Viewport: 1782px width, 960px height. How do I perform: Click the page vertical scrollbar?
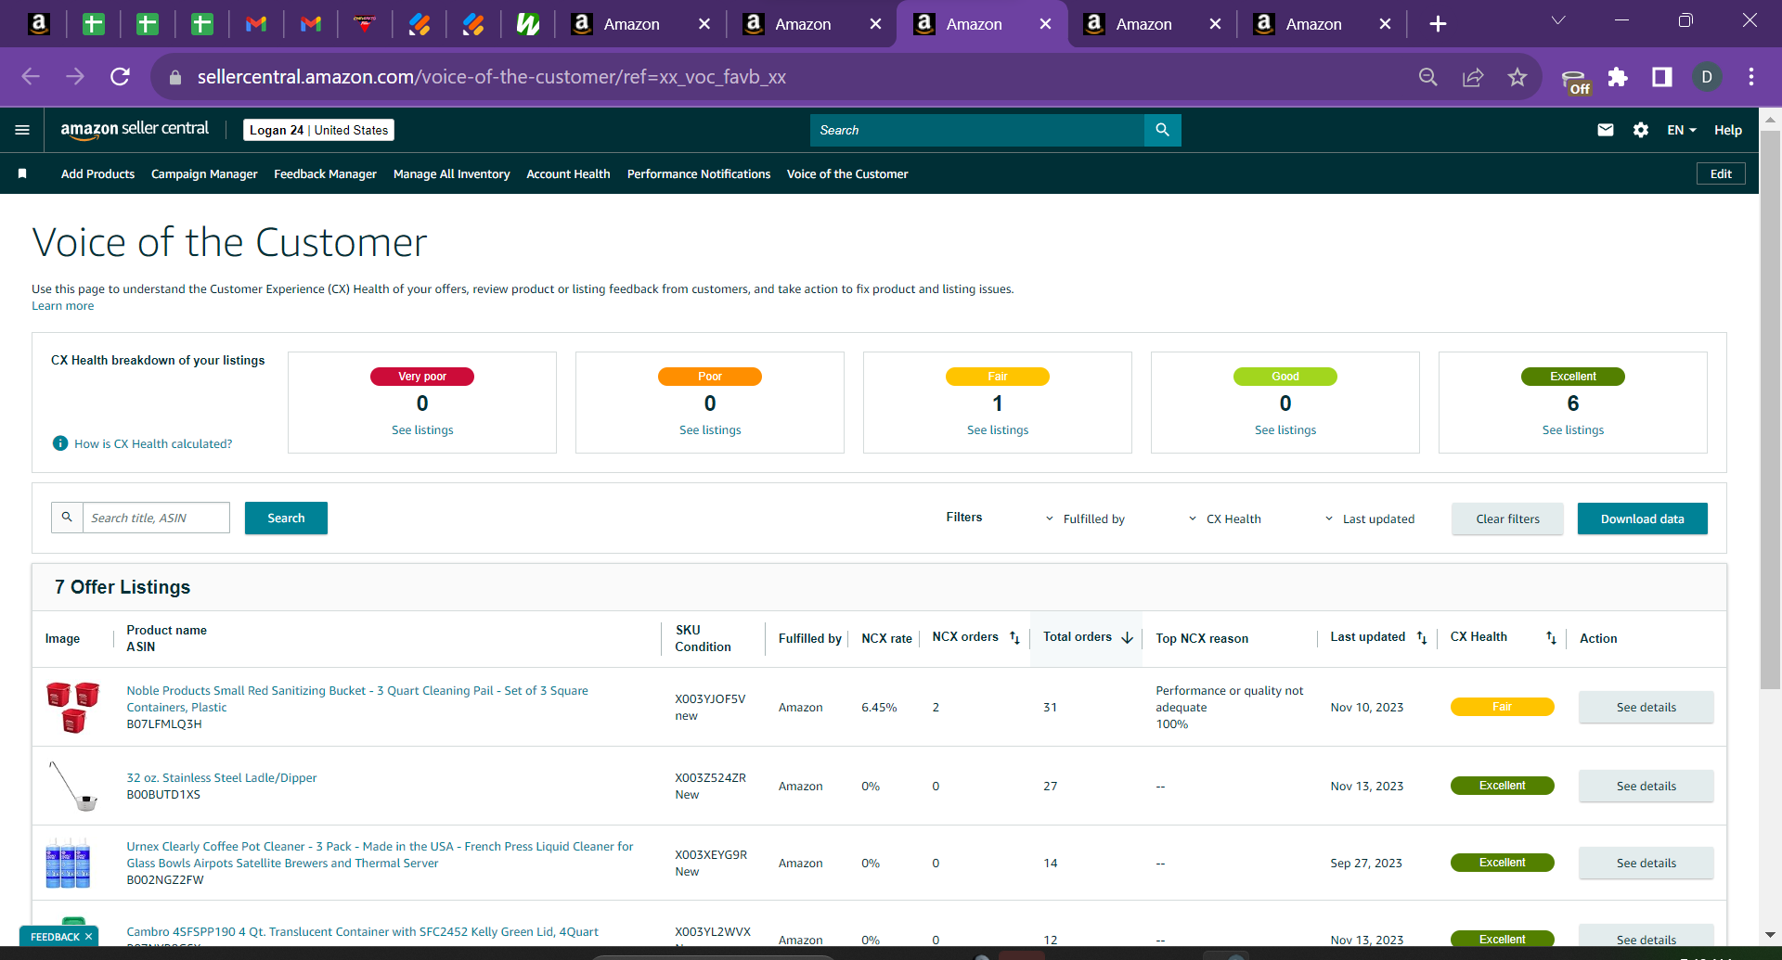[1770, 408]
